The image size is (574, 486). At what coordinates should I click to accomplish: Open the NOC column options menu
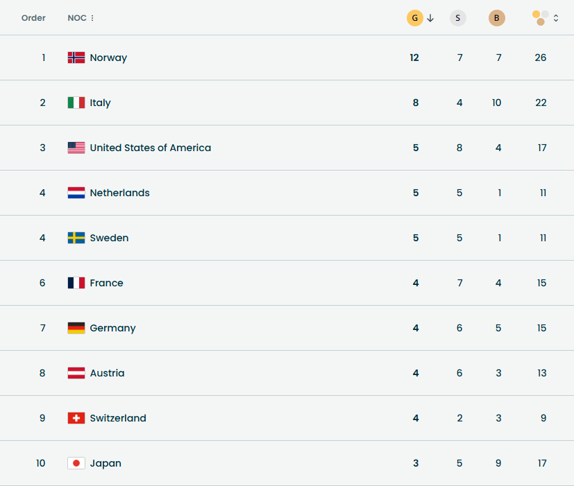[92, 18]
